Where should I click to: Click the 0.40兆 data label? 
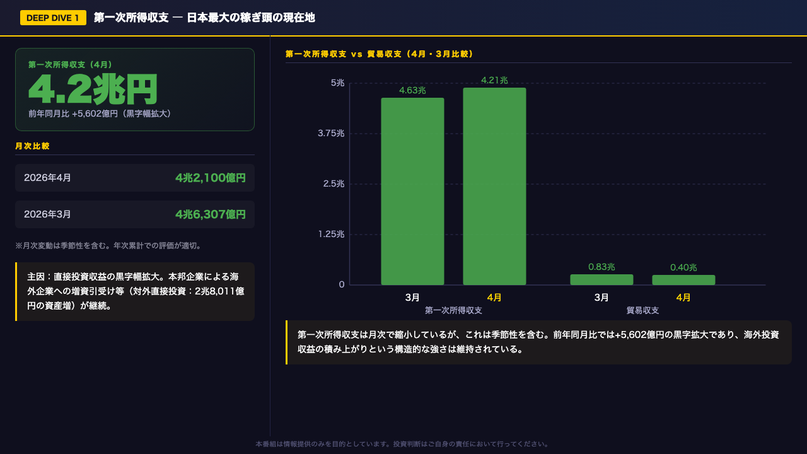(x=683, y=267)
